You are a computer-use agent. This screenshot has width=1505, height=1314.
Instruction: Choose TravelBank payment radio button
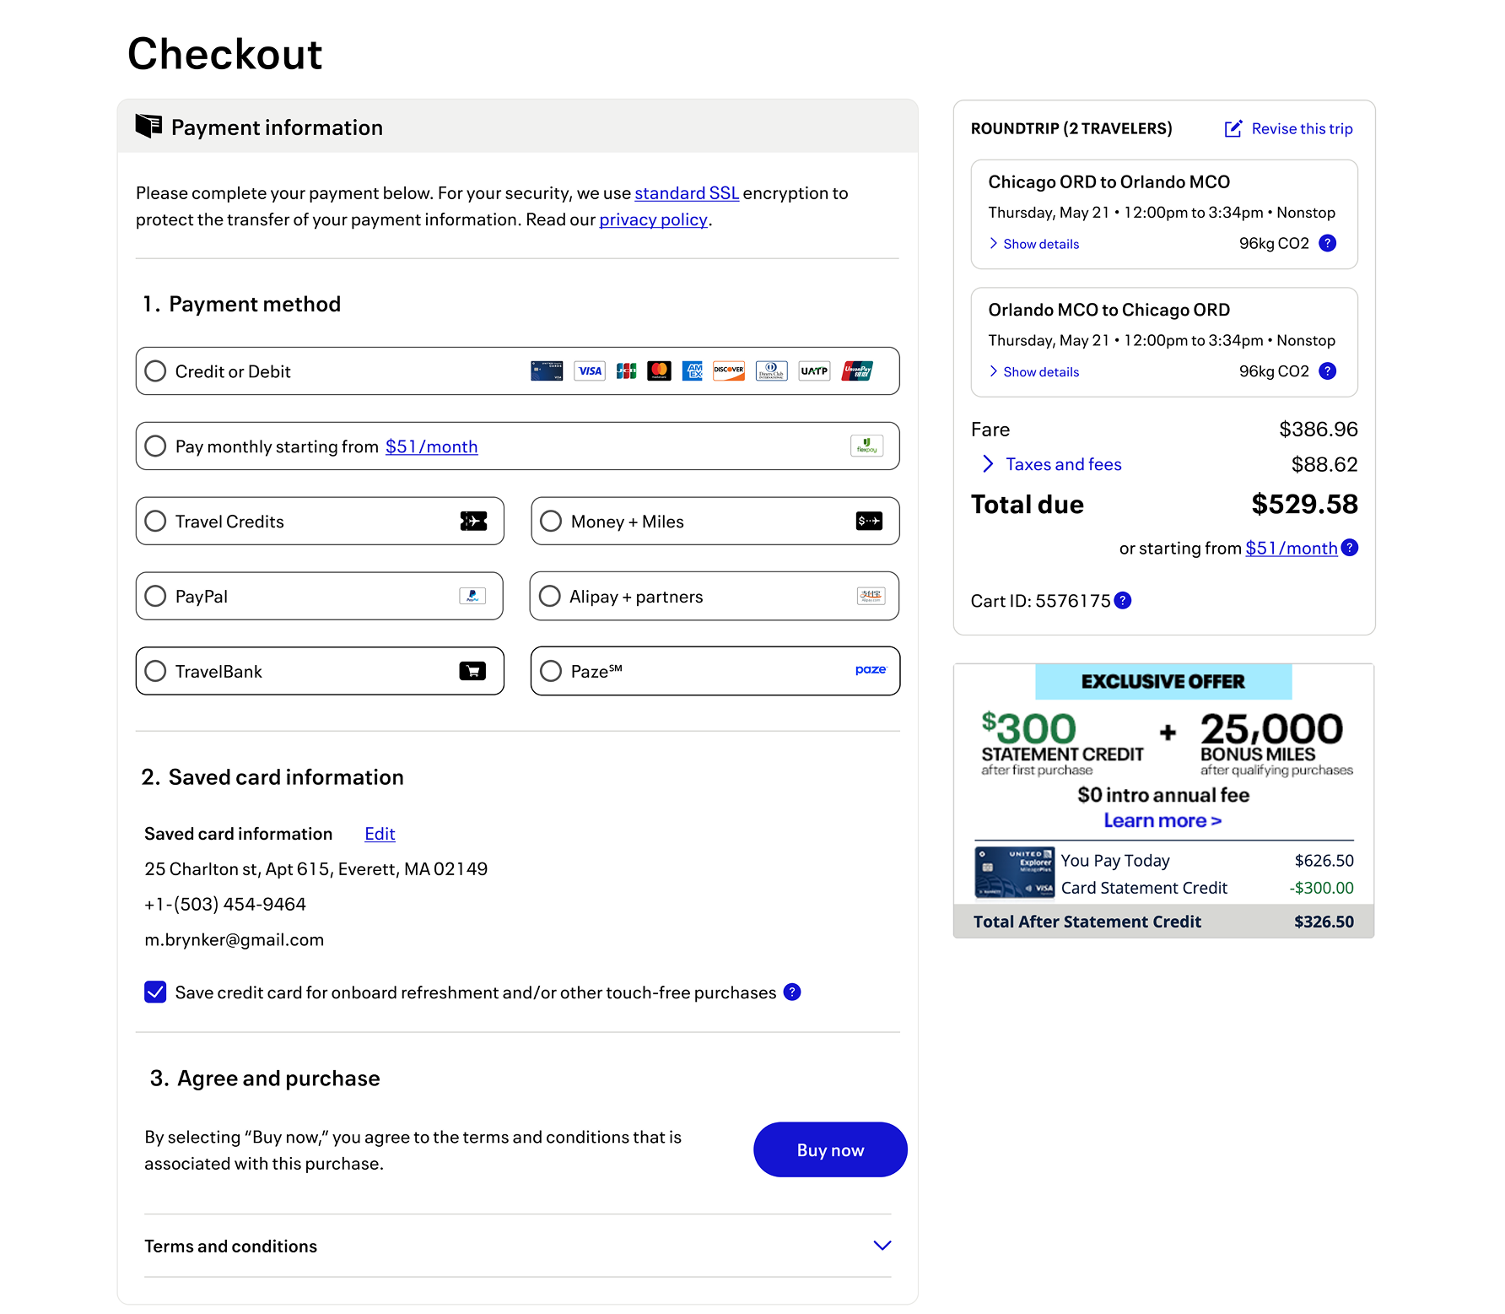[x=155, y=671]
